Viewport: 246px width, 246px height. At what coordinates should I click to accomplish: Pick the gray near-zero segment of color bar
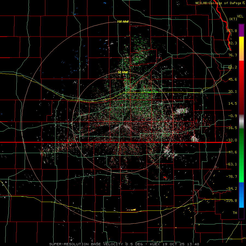coord(241,122)
